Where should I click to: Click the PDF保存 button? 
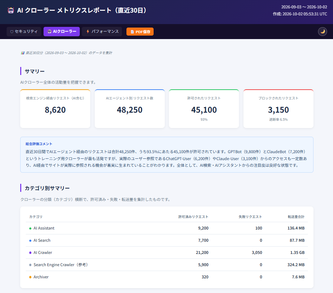coord(140,32)
